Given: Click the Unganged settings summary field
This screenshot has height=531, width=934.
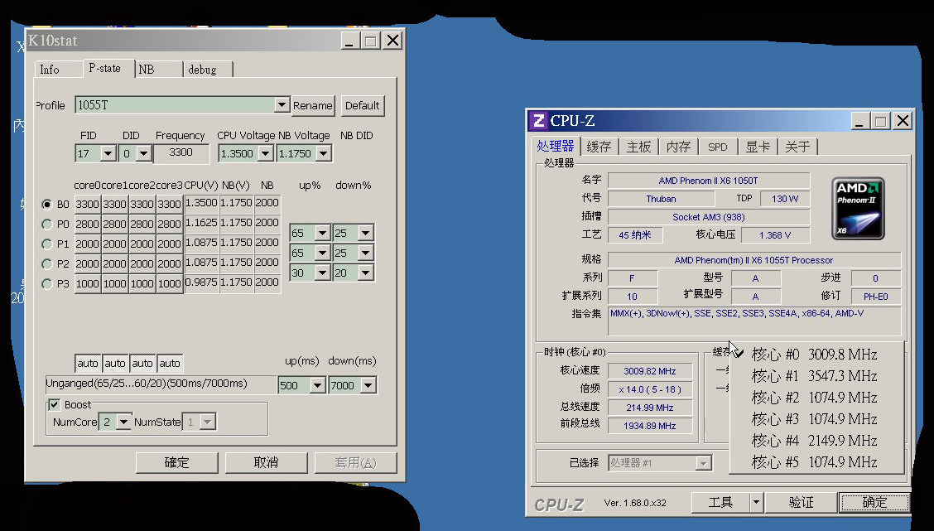Looking at the screenshot, I should point(161,384).
